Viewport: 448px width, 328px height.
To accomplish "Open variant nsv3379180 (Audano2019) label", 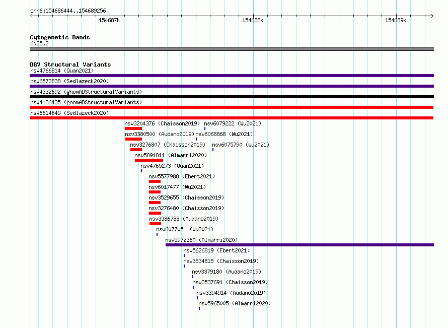I will 227,272.
